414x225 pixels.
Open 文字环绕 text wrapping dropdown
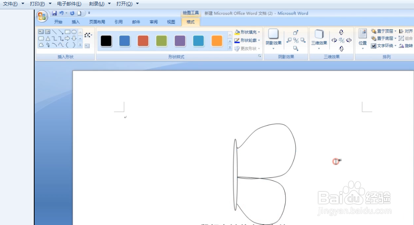click(384, 46)
